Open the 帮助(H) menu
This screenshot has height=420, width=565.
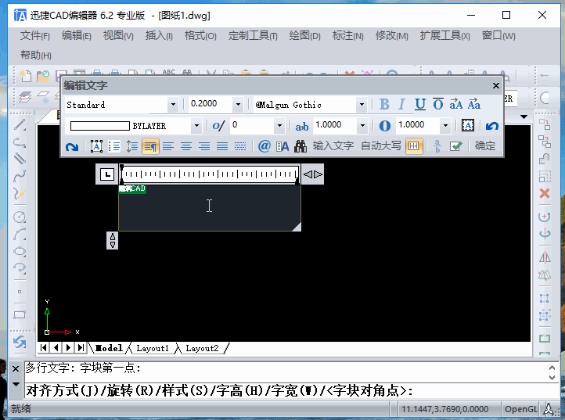(35, 55)
